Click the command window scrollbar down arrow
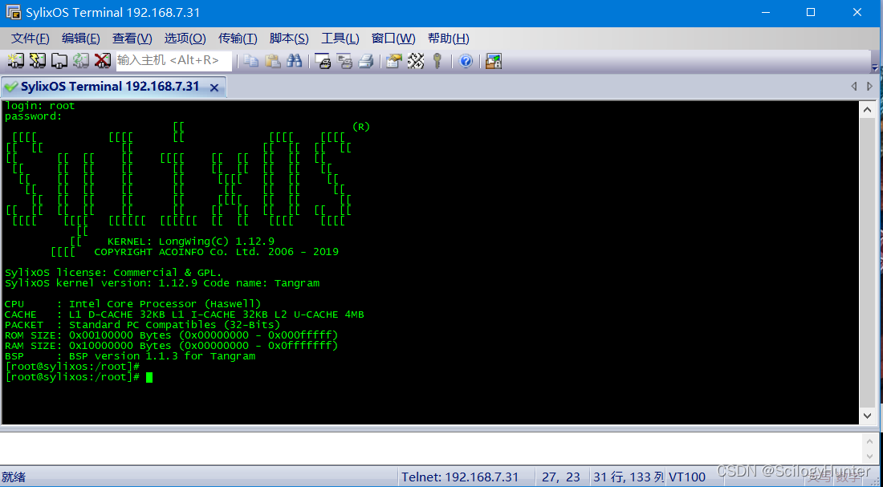The image size is (883, 487). point(868,456)
